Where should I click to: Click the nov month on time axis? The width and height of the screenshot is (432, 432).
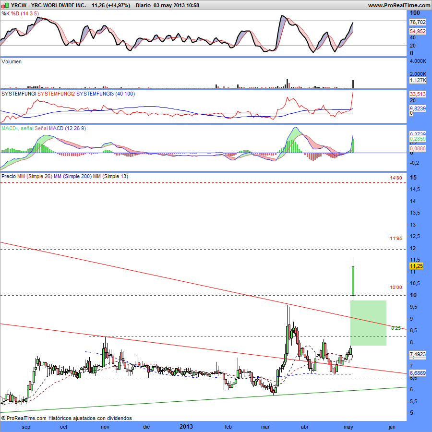pos(105,427)
